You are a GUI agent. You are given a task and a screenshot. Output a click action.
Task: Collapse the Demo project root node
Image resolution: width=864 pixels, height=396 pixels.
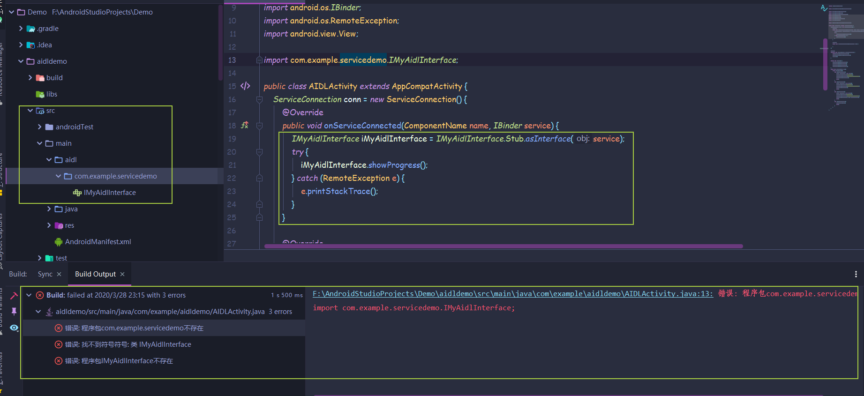11,12
